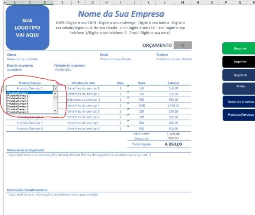Select the SUA LOGOTIPO VAI AQUI placeholder
255x215 pixels.
coord(27,28)
